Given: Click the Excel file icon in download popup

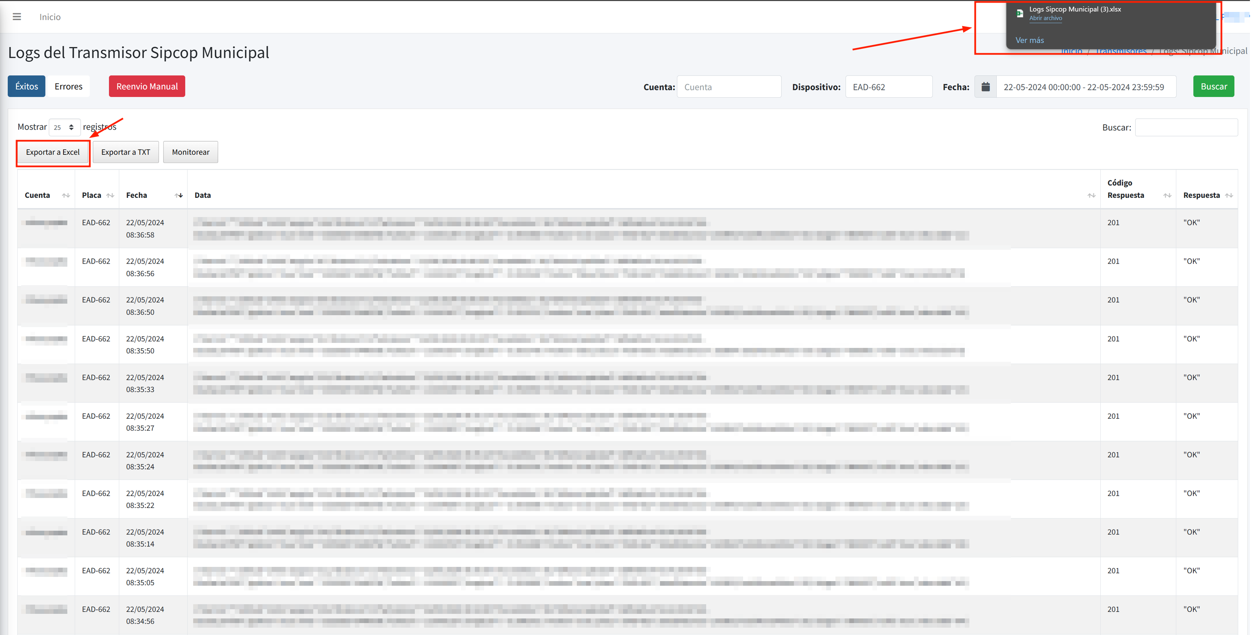Looking at the screenshot, I should 1019,13.
